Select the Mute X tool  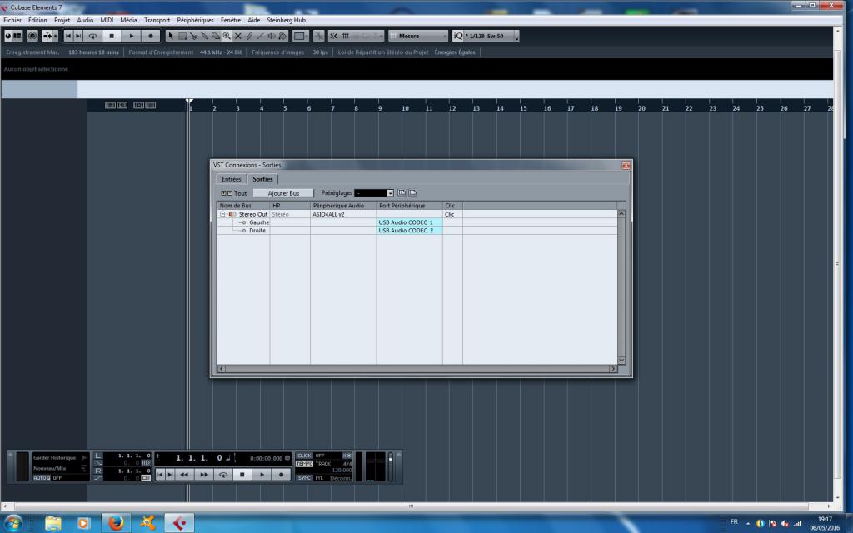point(237,36)
